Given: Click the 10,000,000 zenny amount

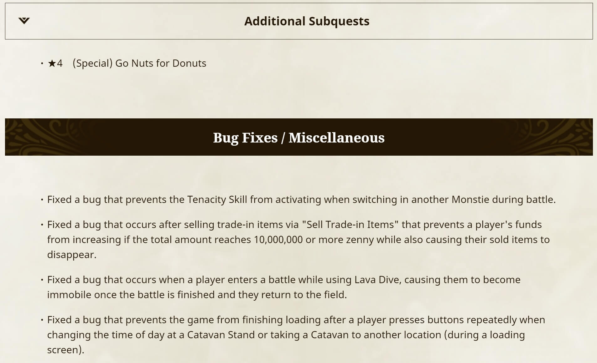Looking at the screenshot, I should [278, 240].
